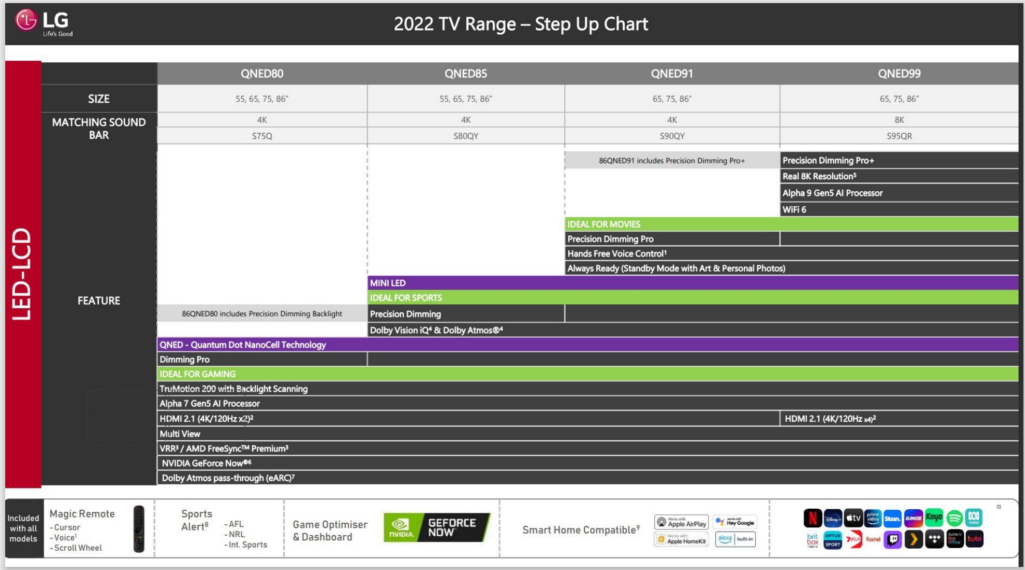Select the QNED80 column header
Viewport: 1025px width, 570px height.
262,74
